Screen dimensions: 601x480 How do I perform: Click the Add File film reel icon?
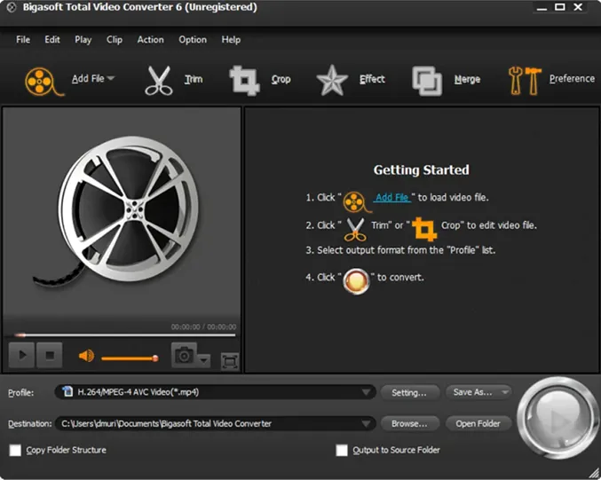coord(43,81)
